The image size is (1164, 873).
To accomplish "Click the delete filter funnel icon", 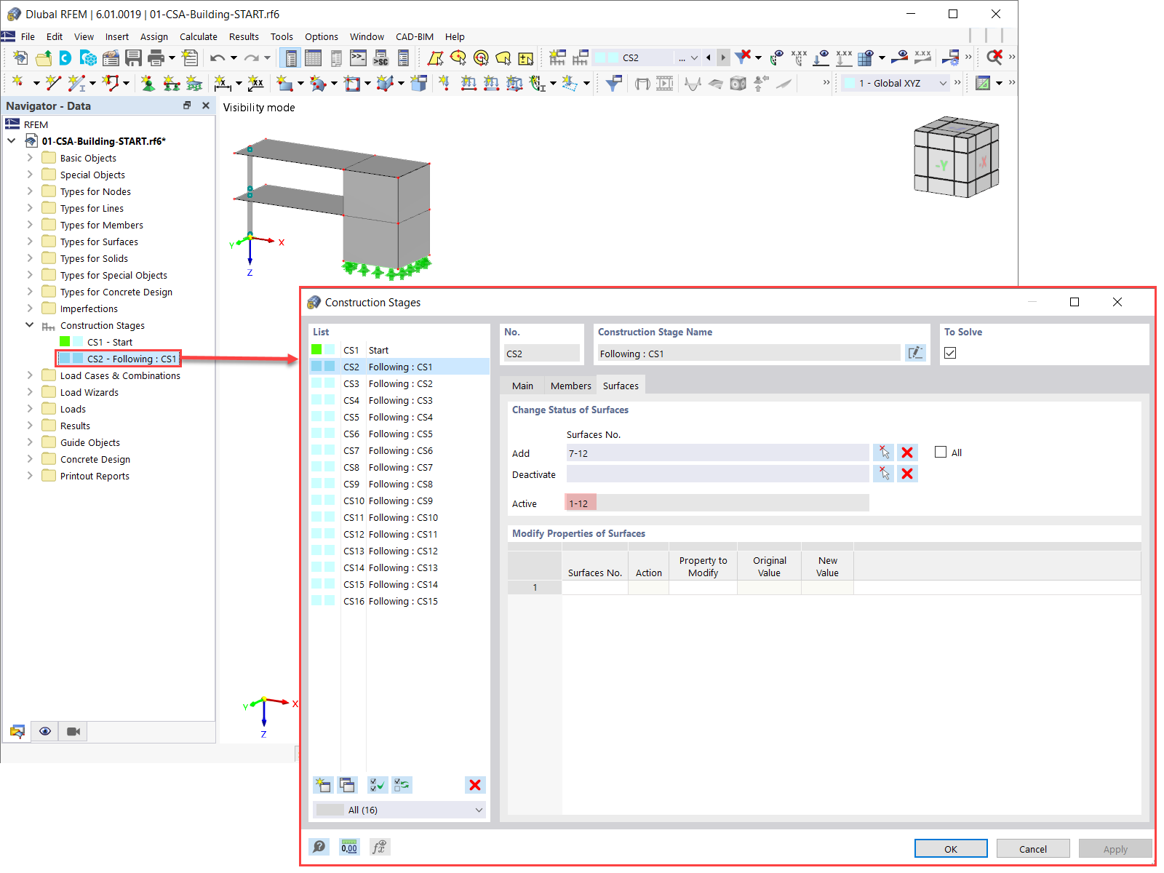I will (x=743, y=57).
